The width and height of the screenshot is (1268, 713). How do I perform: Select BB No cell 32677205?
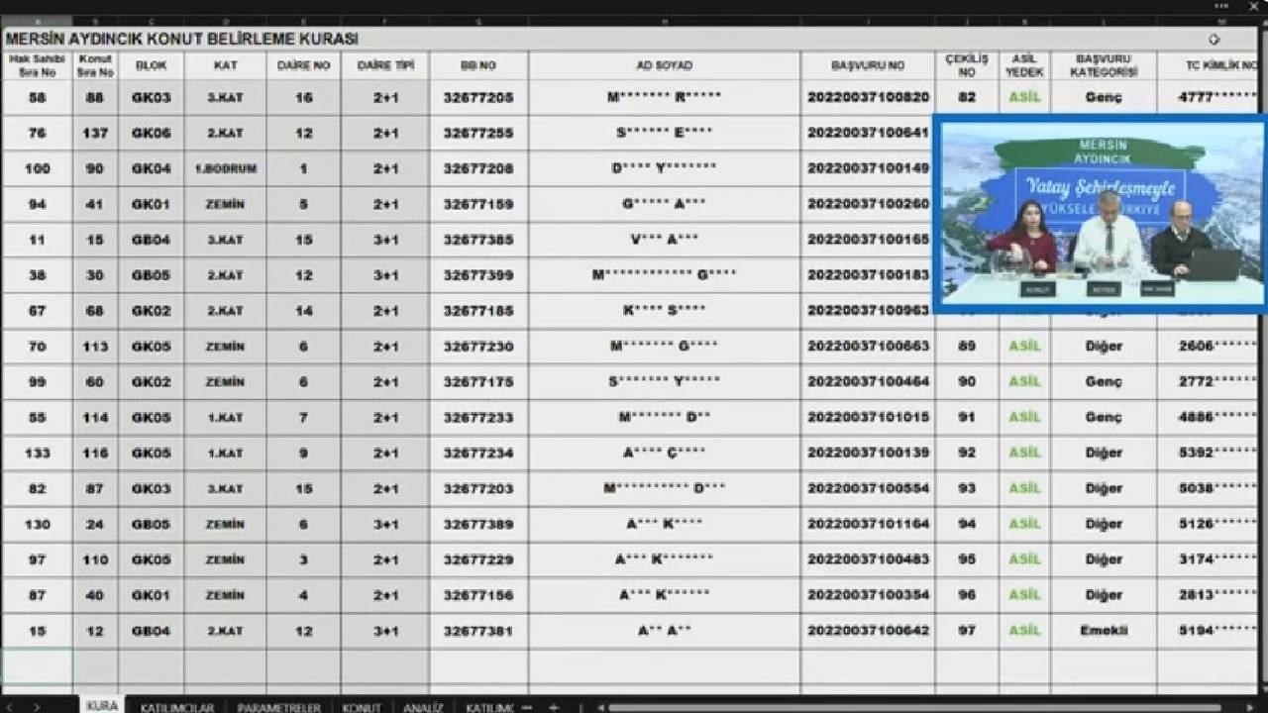pyautogui.click(x=478, y=97)
